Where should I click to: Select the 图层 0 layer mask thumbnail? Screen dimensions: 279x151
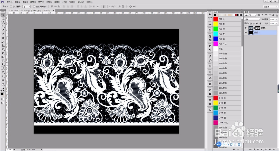coord(258,28)
